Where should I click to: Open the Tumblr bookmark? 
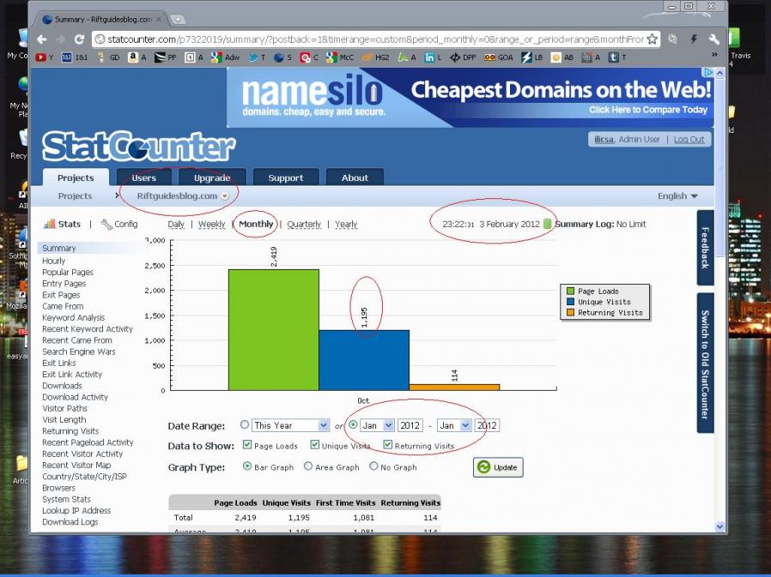click(617, 57)
